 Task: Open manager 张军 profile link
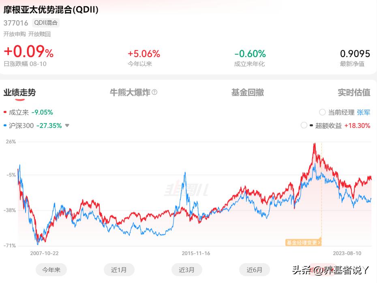pyautogui.click(x=364, y=112)
